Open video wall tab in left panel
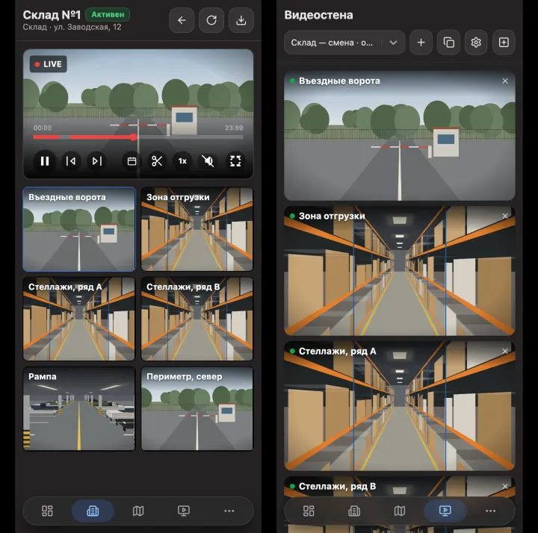The height and width of the screenshot is (533, 538). (184, 511)
